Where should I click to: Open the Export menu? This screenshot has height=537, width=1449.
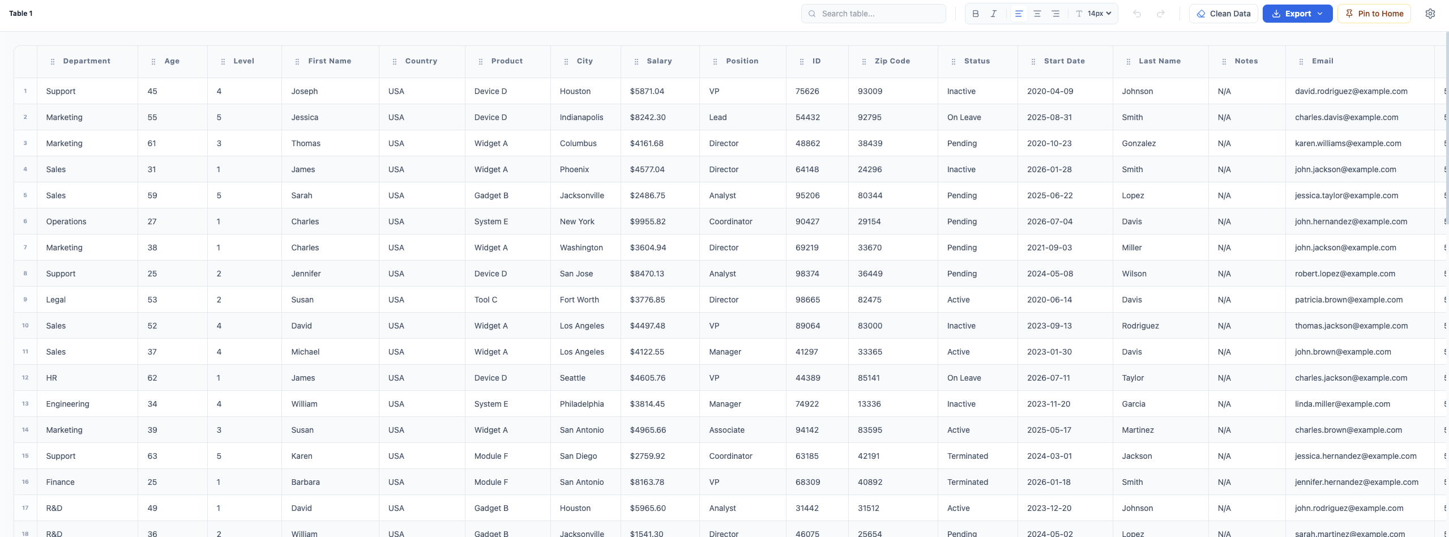(1297, 14)
